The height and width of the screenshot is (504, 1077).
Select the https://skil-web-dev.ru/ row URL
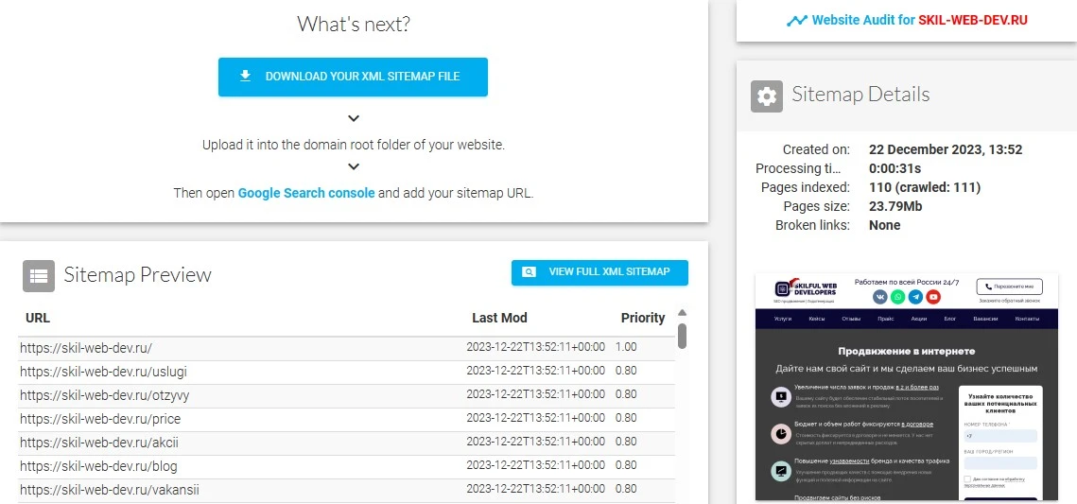86,347
